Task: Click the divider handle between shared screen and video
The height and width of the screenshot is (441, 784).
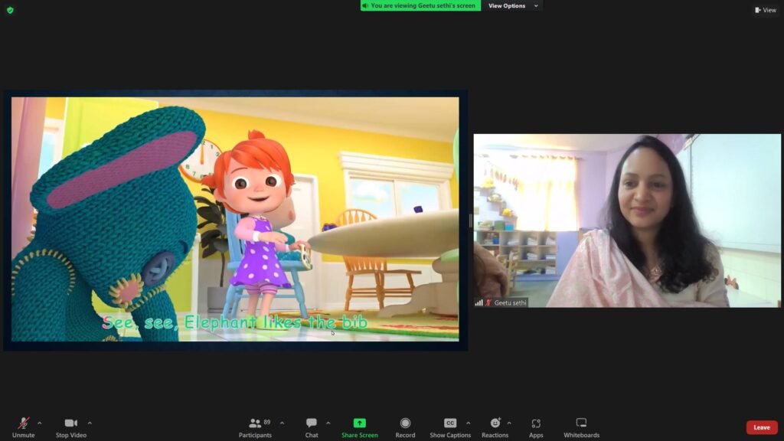Action: (x=471, y=220)
